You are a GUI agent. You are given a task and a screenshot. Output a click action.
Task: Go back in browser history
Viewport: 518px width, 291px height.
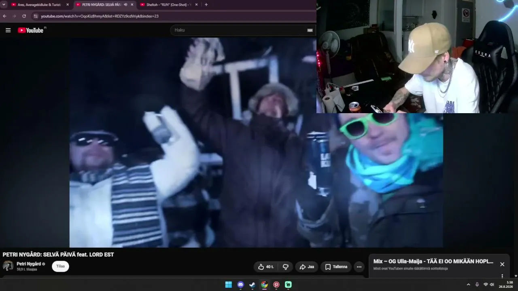pos(5,16)
